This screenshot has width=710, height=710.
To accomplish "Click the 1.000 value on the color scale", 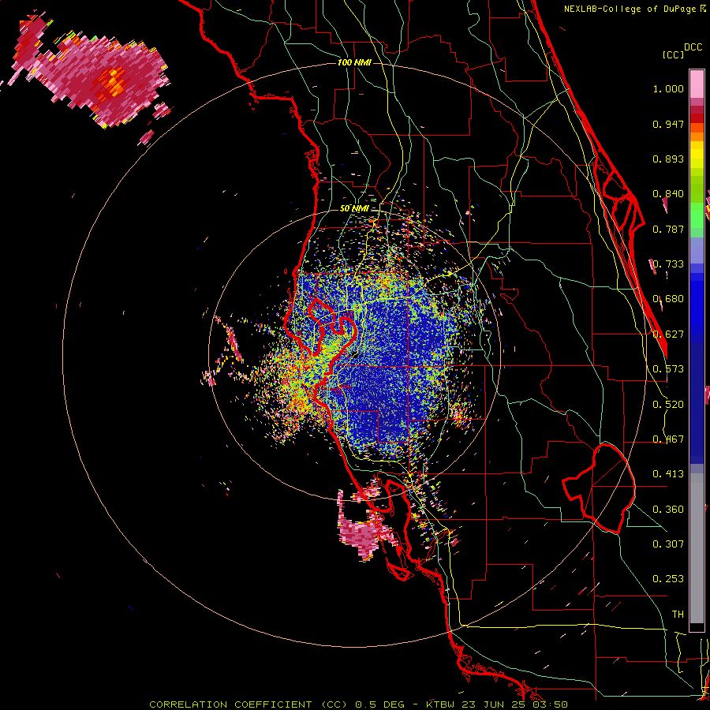I will click(668, 88).
